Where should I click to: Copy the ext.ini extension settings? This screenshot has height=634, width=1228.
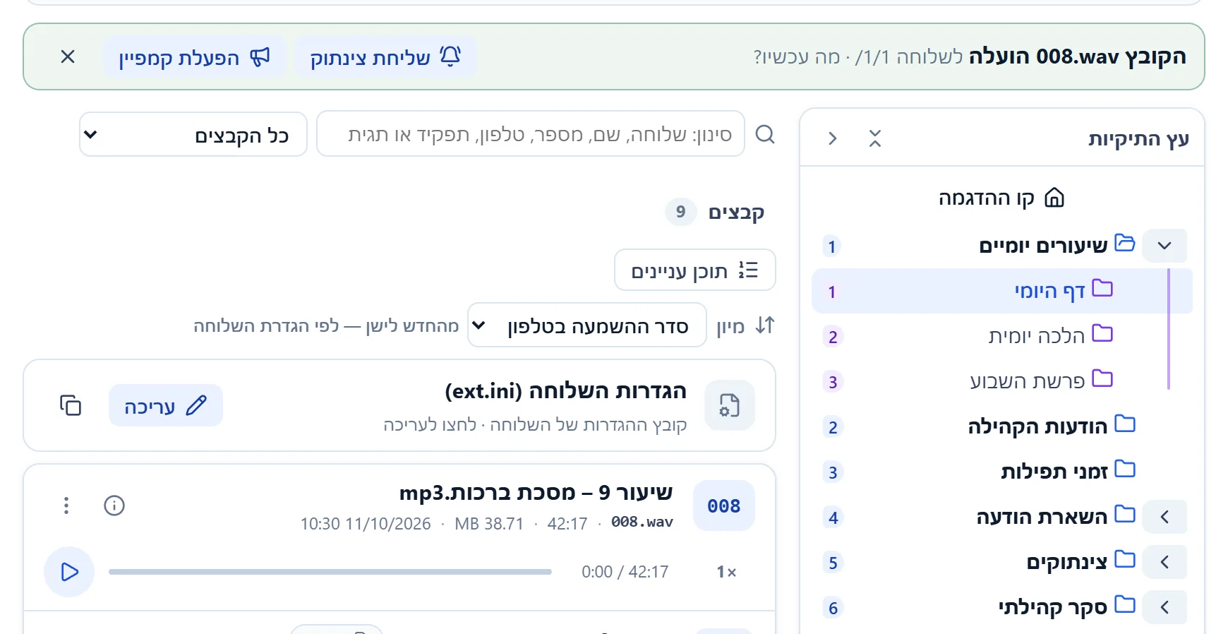coord(71,405)
